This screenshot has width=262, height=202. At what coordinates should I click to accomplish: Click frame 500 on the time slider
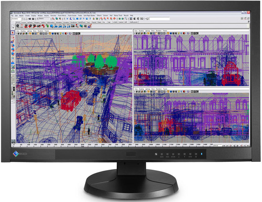pyautogui.click(x=83, y=145)
